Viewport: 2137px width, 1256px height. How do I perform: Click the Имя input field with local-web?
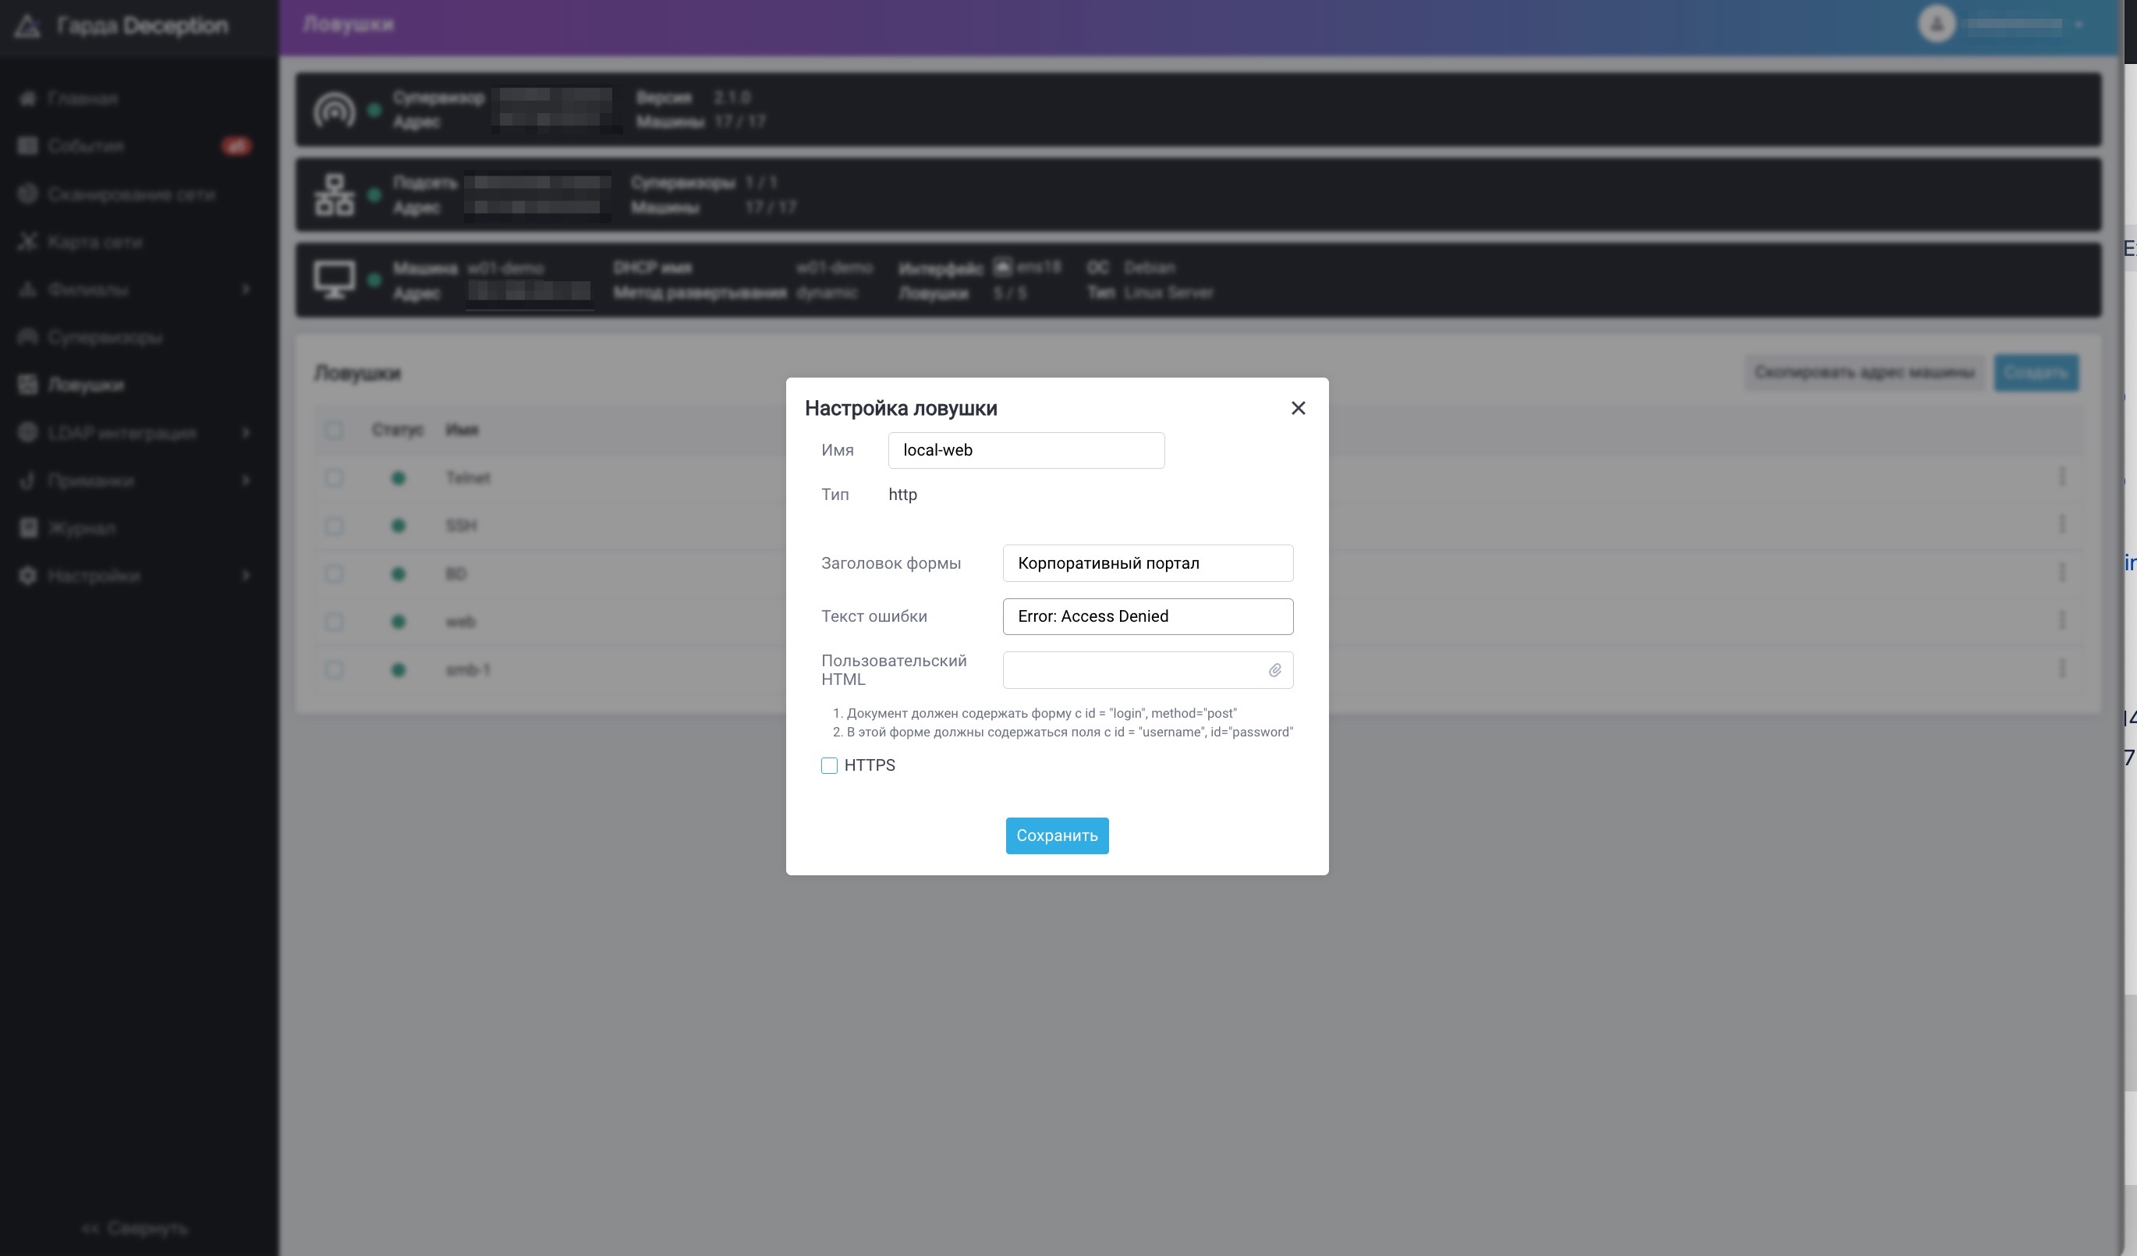[x=1026, y=450]
